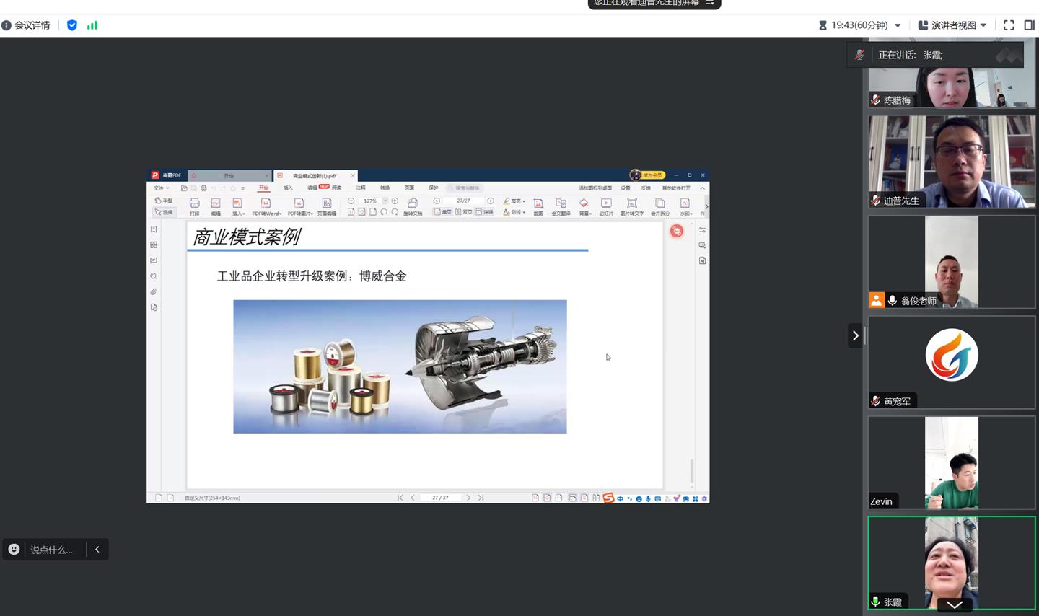The height and width of the screenshot is (616, 1039).
Task: Click the 设置 settings link
Action: tap(626, 188)
